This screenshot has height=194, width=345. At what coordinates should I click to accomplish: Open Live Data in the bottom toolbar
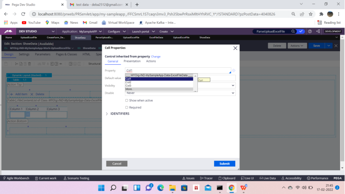(x=268, y=178)
